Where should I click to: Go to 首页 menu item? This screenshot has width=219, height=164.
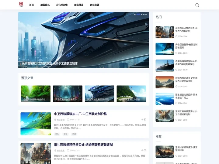pyautogui.click(x=31, y=5)
